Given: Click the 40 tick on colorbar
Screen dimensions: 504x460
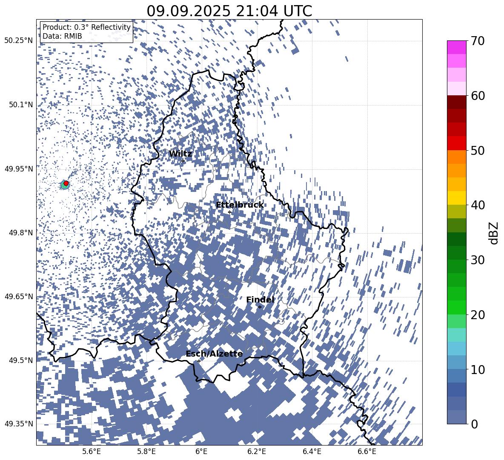Looking at the screenshot, I should point(478,205).
